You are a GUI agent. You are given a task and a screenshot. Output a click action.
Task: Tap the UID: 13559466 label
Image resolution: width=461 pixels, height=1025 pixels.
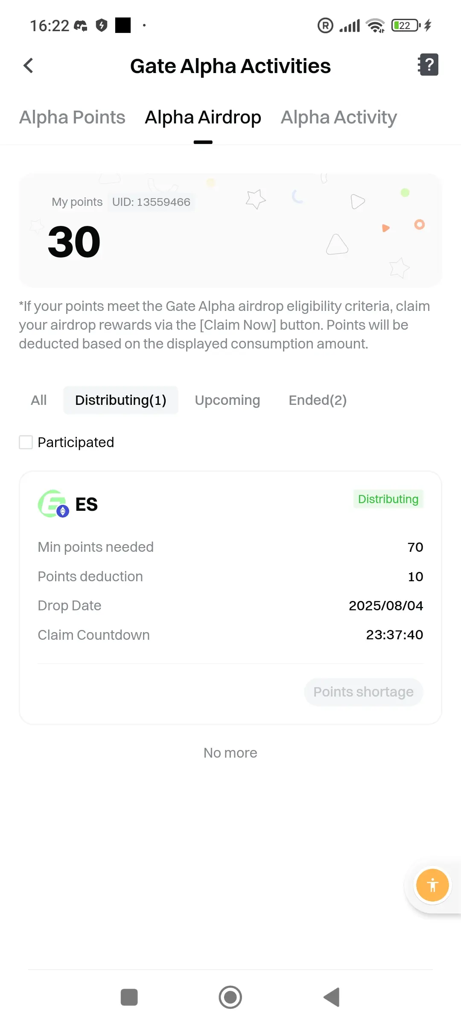pos(151,202)
